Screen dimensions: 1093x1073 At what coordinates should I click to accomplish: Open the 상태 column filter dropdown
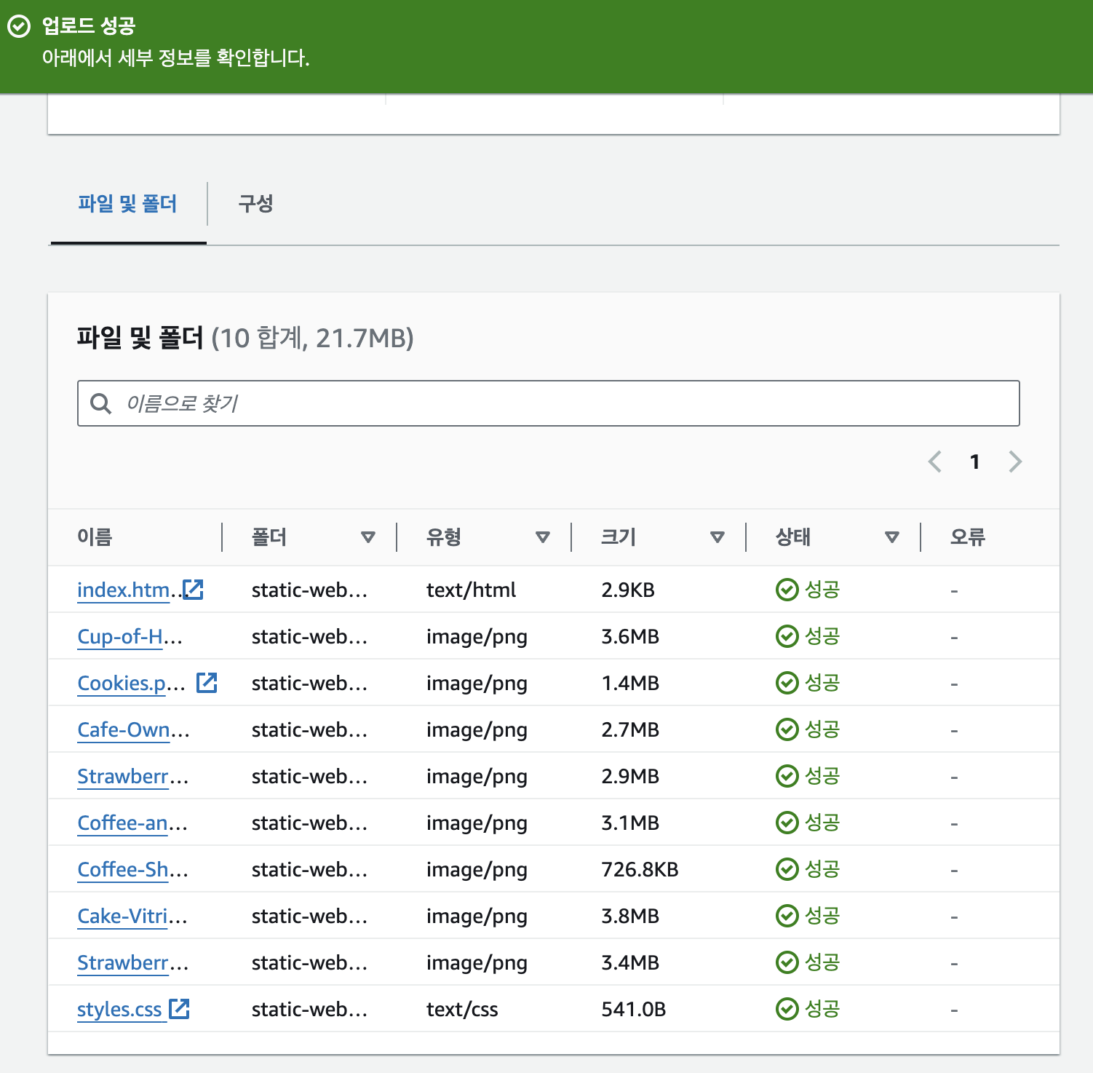(892, 536)
